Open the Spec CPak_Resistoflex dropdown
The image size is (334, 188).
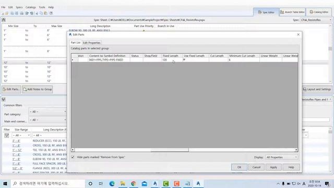[x=316, y=20]
